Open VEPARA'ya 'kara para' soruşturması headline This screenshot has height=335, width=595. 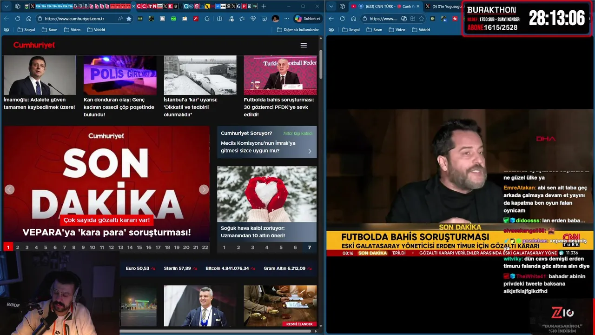coord(106,232)
